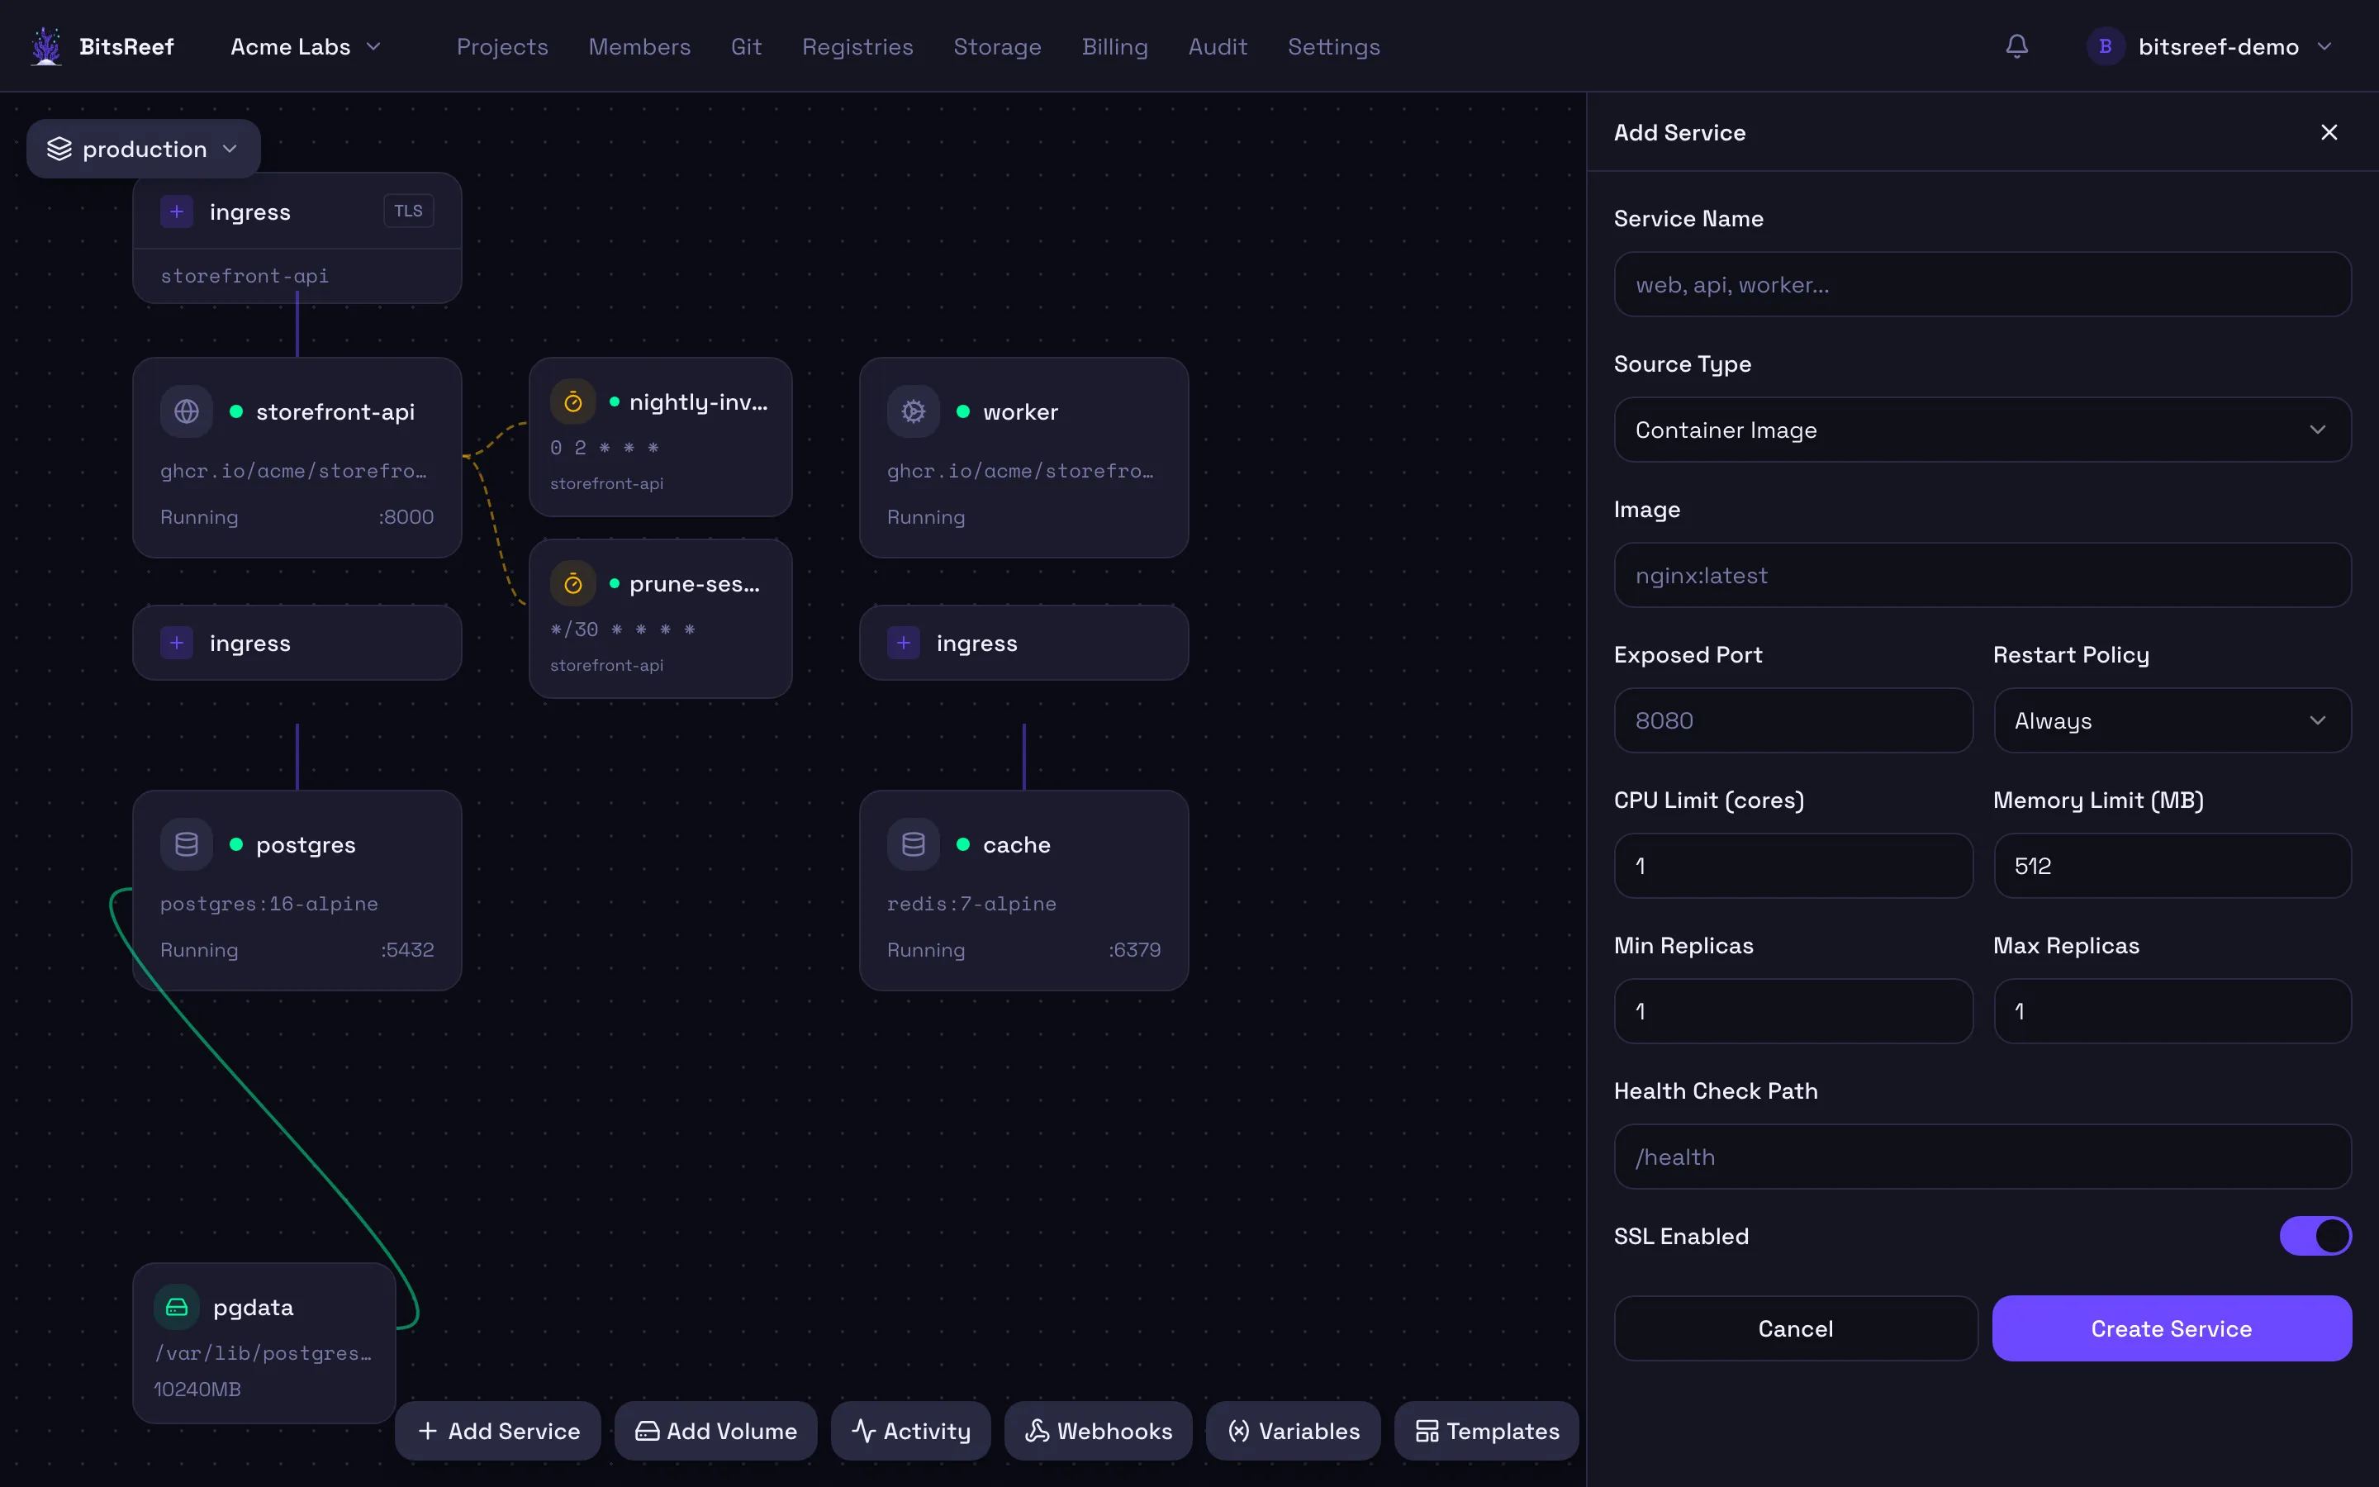Select the nightly-inv cron job name
The height and width of the screenshot is (1487, 2379).
coord(698,402)
